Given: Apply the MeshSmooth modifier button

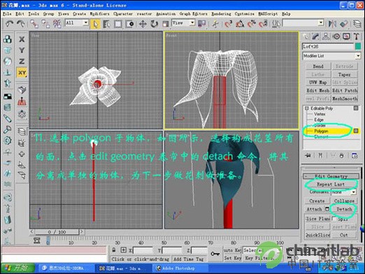Looking at the screenshot, I should [x=345, y=99].
